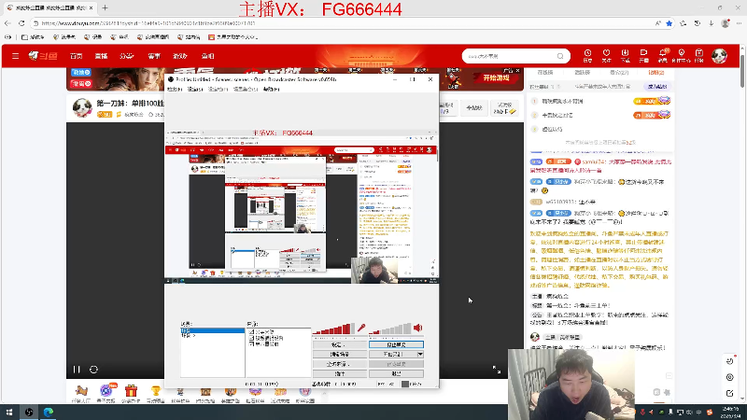Image resolution: width=747 pixels, height=420 pixels.
Task: Open the user avatar in Douyu header
Action: (719, 56)
